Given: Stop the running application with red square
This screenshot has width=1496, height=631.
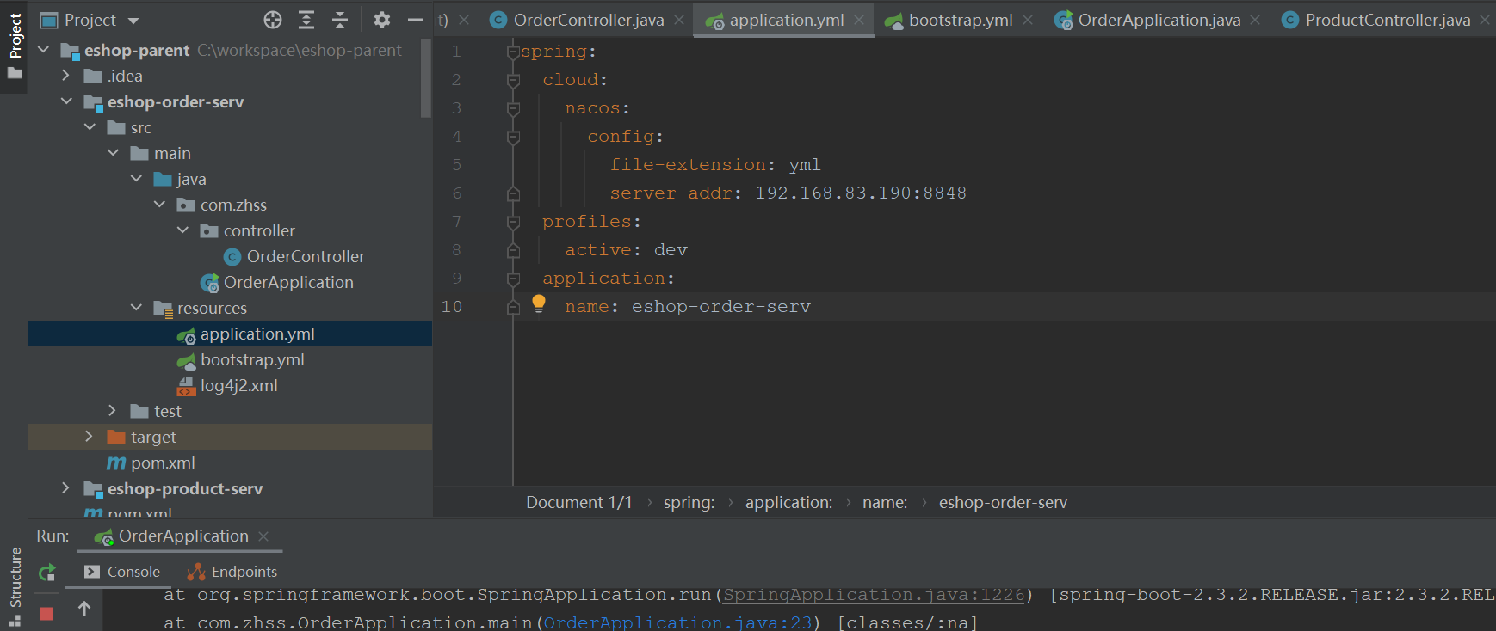Looking at the screenshot, I should [x=46, y=613].
